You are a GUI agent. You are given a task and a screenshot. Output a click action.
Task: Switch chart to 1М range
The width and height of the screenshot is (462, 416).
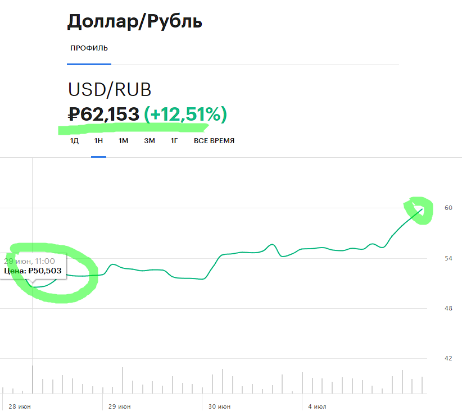[x=124, y=141]
